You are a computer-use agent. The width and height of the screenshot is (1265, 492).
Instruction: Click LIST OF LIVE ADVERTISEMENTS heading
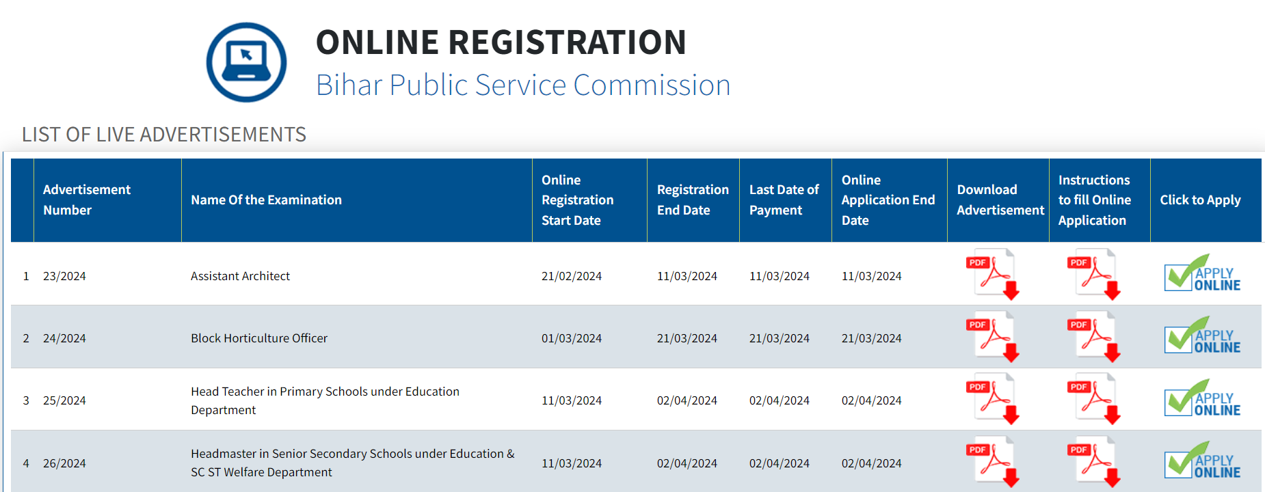tap(163, 135)
